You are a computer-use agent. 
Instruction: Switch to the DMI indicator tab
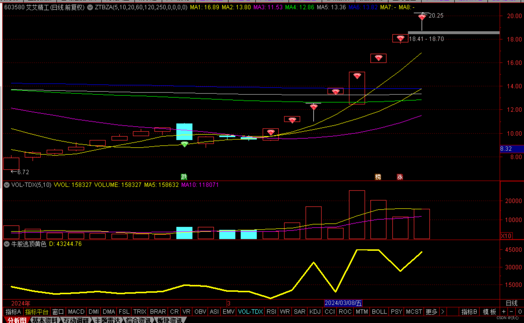(94, 312)
